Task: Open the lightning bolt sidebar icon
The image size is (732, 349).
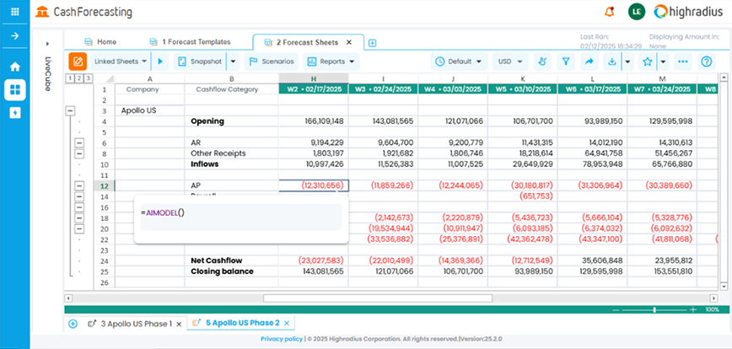Action: (x=15, y=113)
